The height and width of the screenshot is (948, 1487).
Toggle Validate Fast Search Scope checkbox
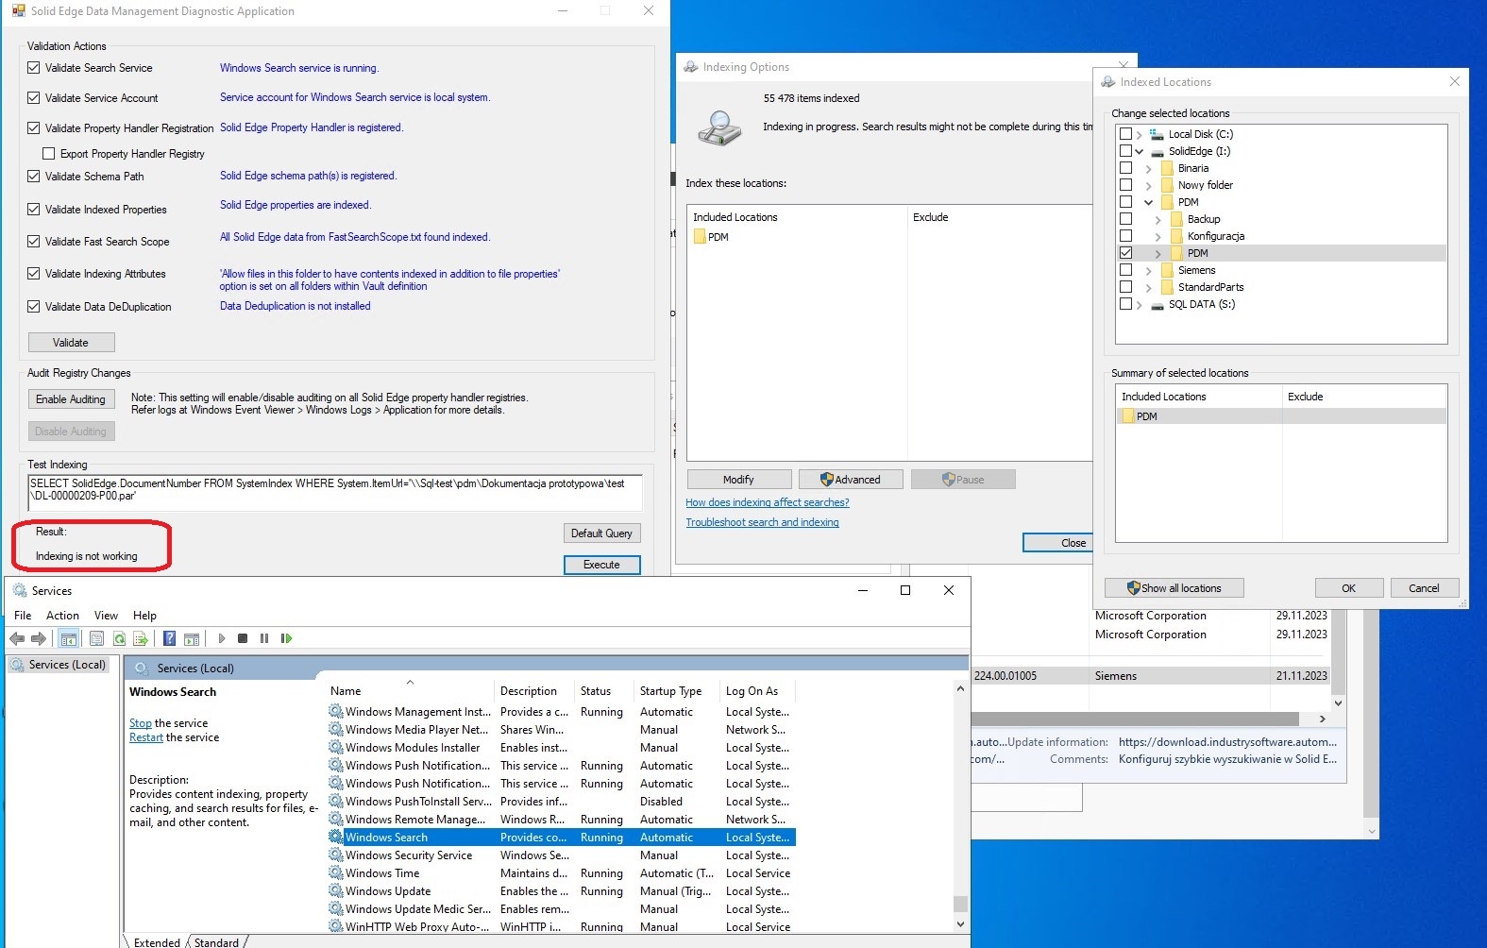pos(34,242)
